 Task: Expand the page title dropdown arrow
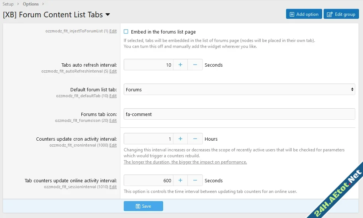pyautogui.click(x=108, y=15)
